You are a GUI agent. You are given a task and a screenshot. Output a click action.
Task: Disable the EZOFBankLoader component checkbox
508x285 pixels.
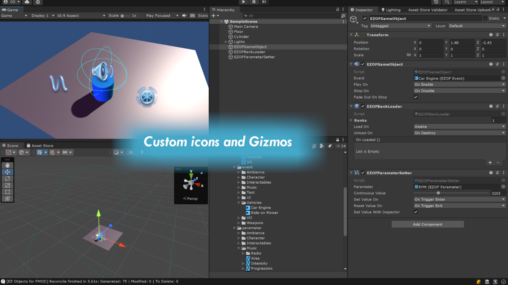(x=363, y=106)
